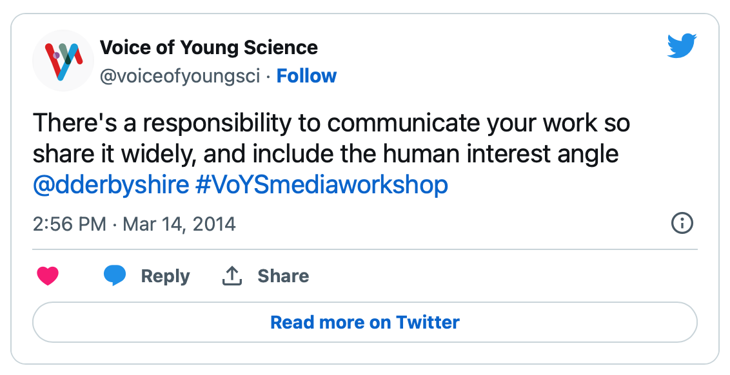Open the @dderbyshire mention
This screenshot has width=730, height=375.
tap(111, 185)
